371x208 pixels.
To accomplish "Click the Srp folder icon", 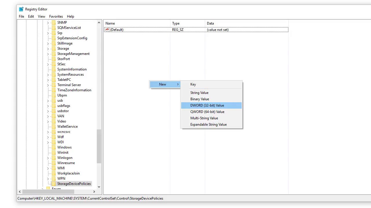I will point(54,33).
